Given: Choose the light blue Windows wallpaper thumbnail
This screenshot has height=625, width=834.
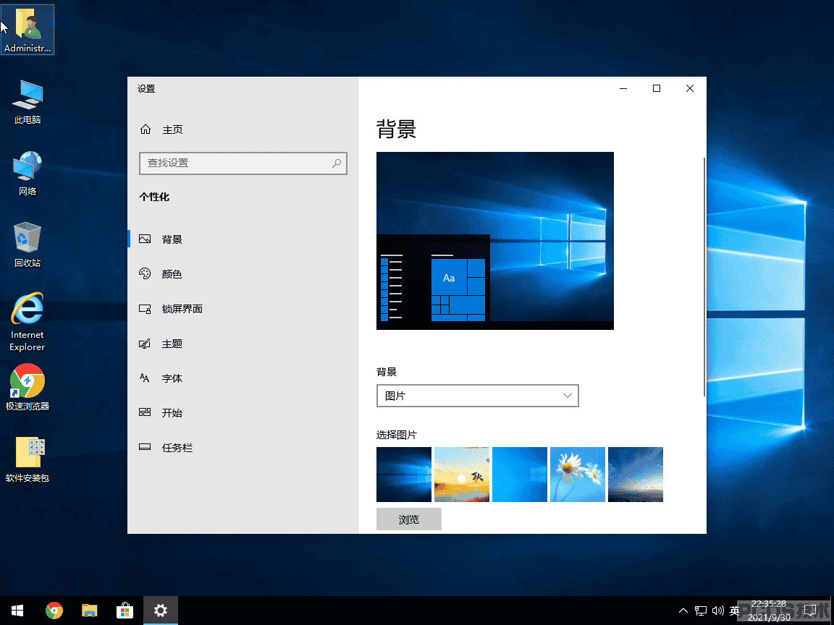Looking at the screenshot, I should pos(520,475).
